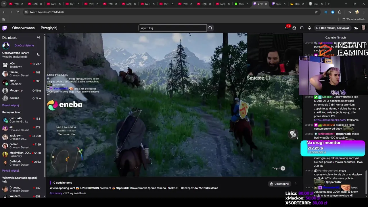This screenshot has width=368, height=207.
Task: Click the Wyszukaj search field
Action: (x=172, y=28)
